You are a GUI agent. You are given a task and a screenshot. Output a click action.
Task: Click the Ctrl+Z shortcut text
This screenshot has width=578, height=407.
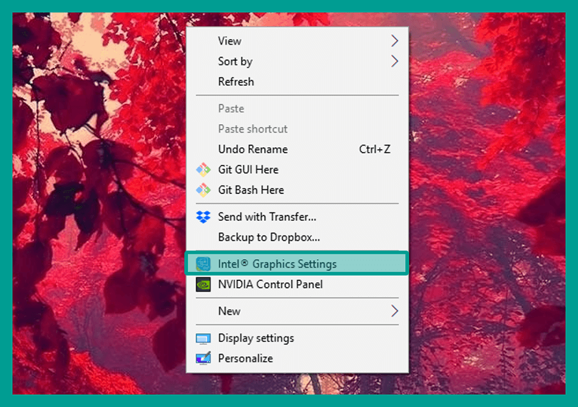375,149
